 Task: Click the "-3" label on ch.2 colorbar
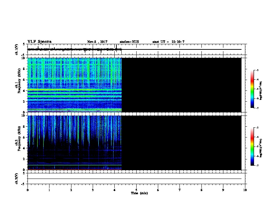point(257,128)
